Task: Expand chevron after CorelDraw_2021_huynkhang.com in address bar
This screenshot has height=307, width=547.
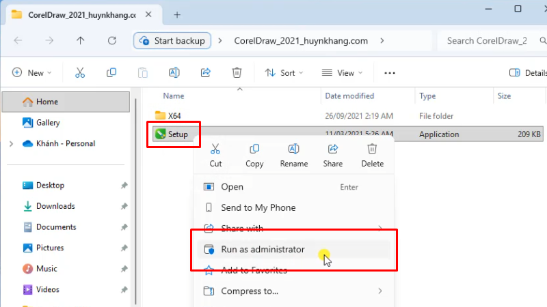Action: (x=382, y=41)
